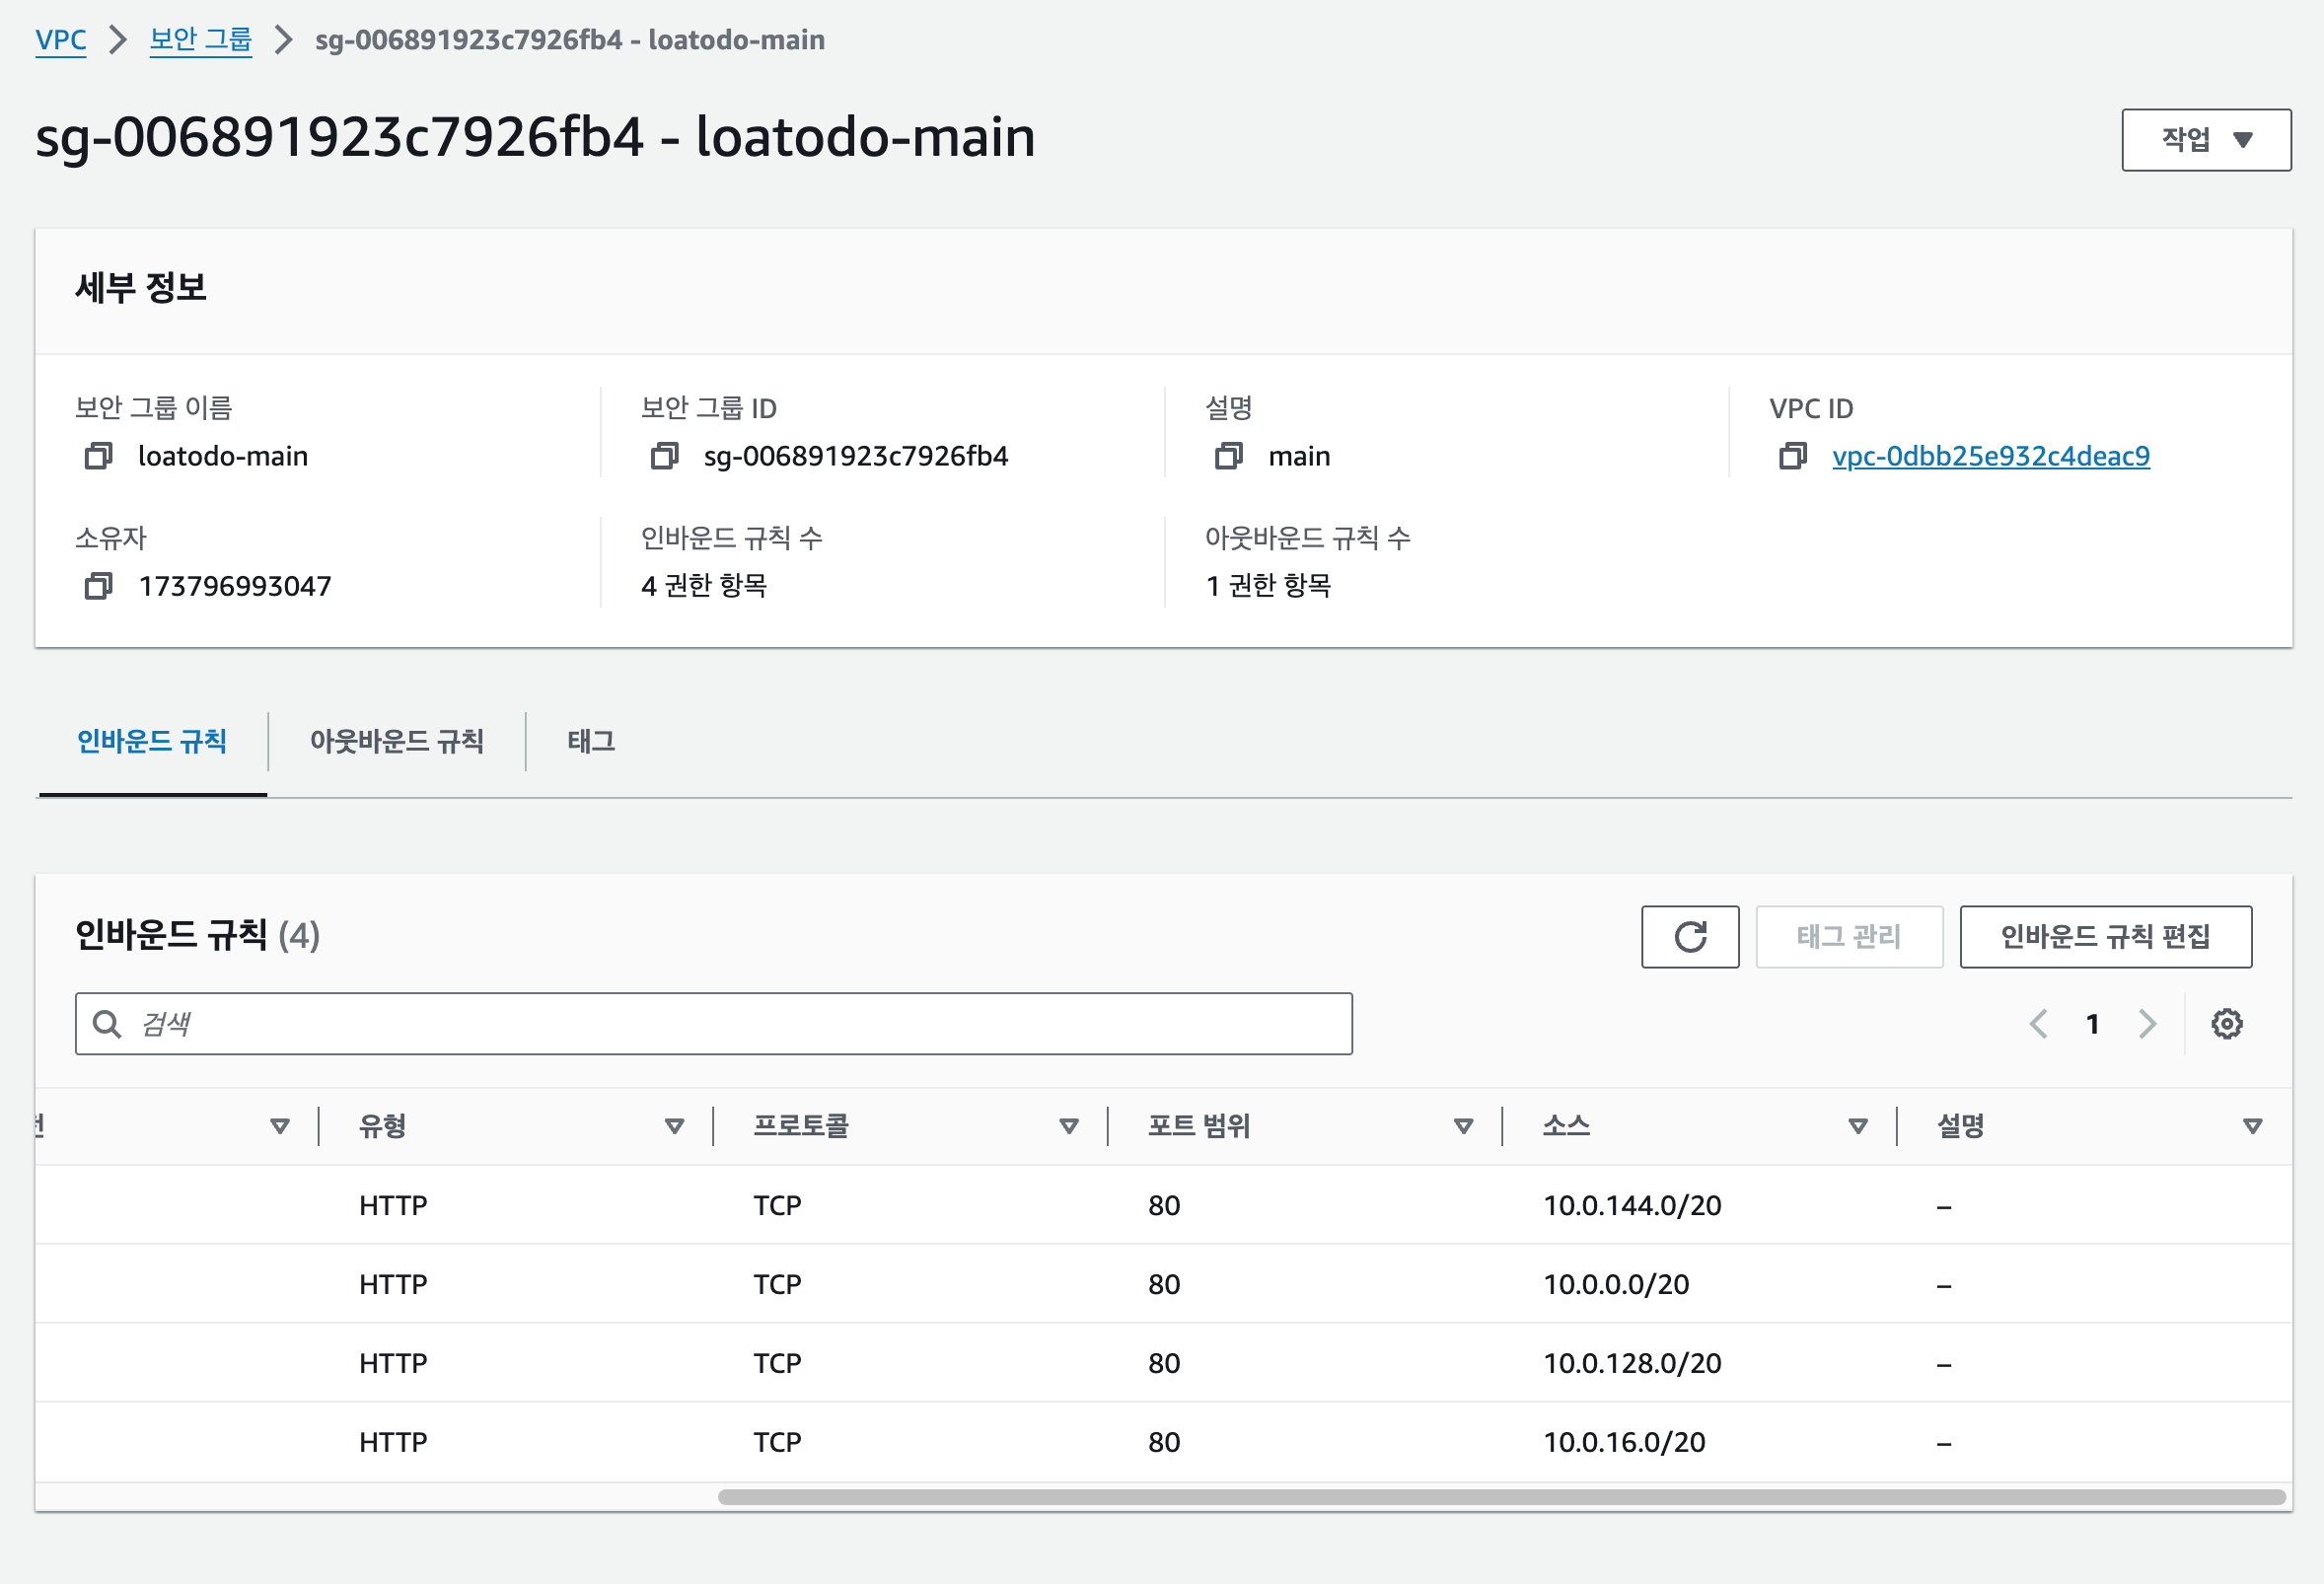Screen dimensions: 2324x1584
Task: Sort by 소스 column arrow
Action: [x=1857, y=1127]
